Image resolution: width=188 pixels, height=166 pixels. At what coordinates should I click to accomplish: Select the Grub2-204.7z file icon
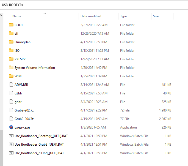point(11,119)
